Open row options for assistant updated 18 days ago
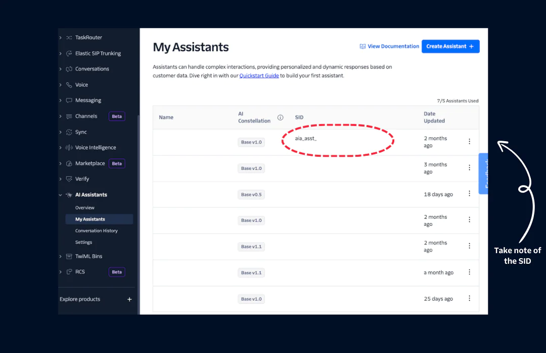The height and width of the screenshot is (353, 546). 469,194
